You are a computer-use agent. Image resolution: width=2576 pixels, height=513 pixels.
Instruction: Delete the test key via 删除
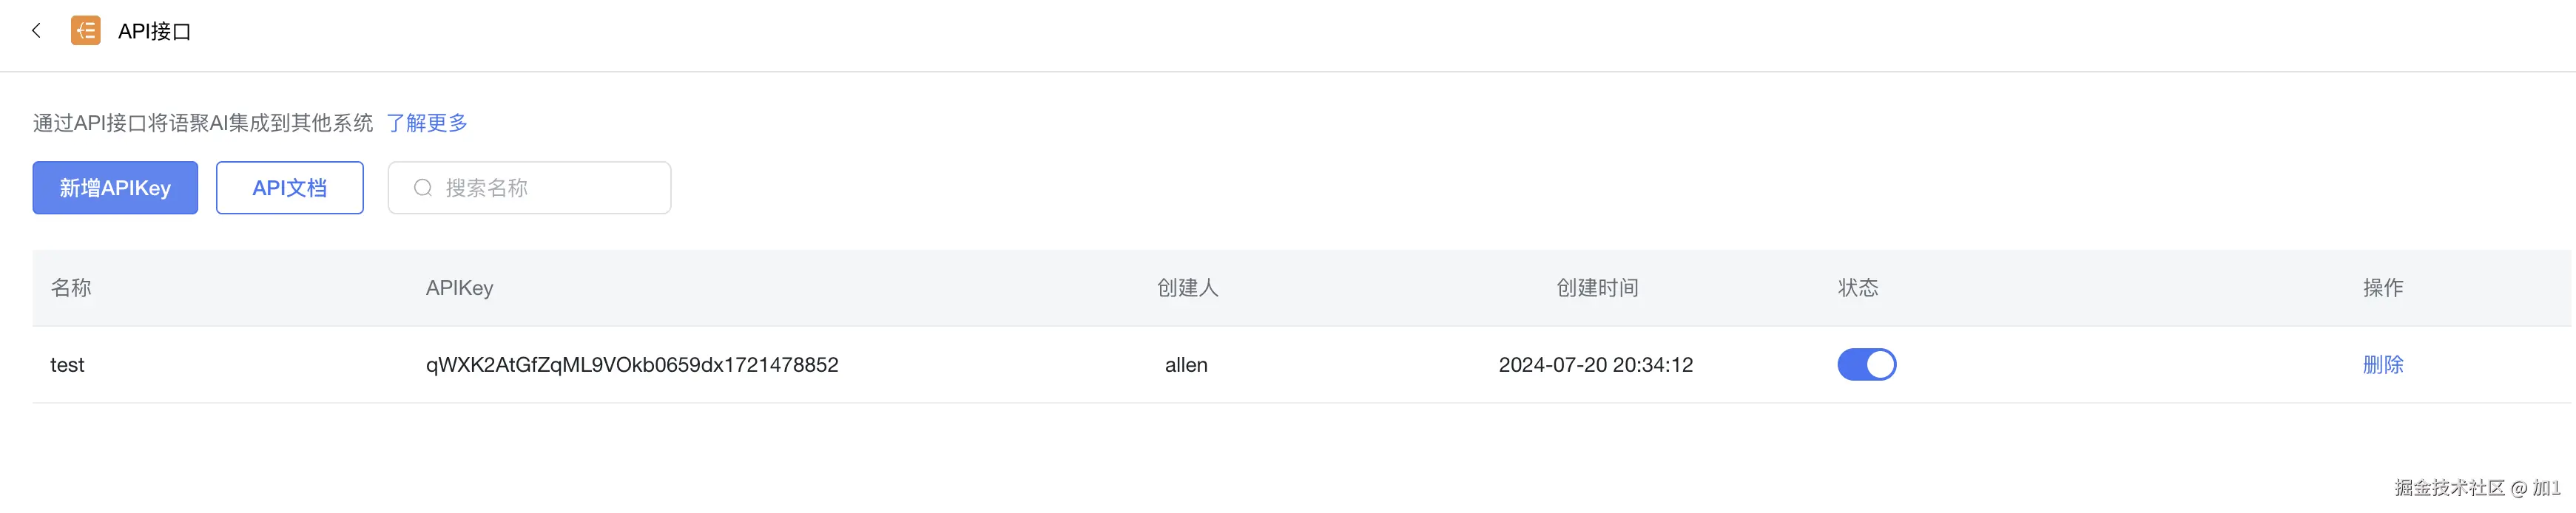click(2382, 365)
